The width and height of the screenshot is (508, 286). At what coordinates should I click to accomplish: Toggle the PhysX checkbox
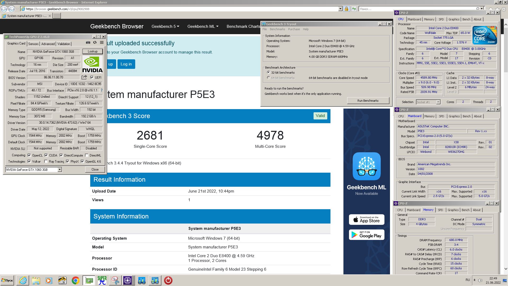[67, 161]
